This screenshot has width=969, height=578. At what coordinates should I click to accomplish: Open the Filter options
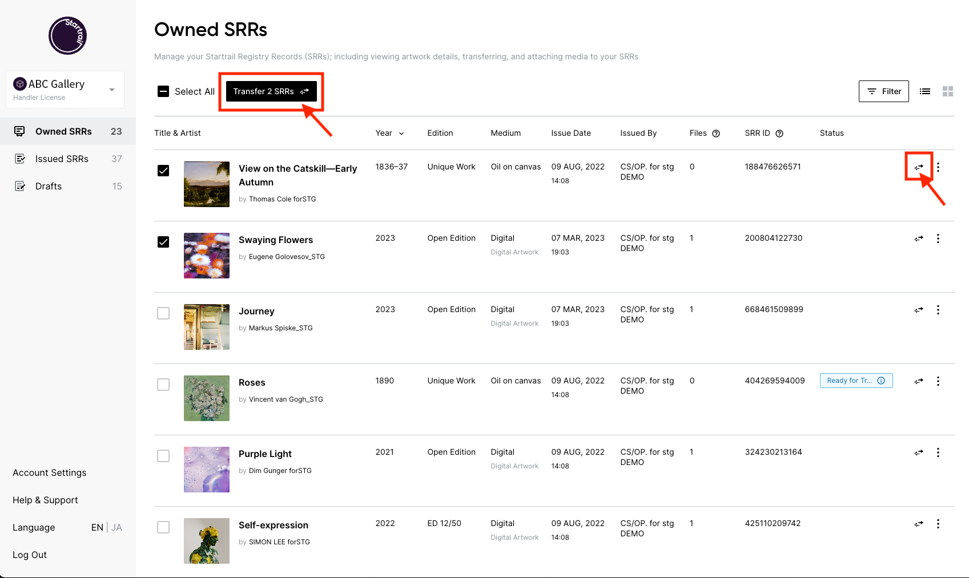[x=883, y=91]
